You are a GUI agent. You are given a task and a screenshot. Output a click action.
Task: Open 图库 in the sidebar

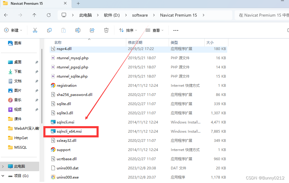coord(15,43)
